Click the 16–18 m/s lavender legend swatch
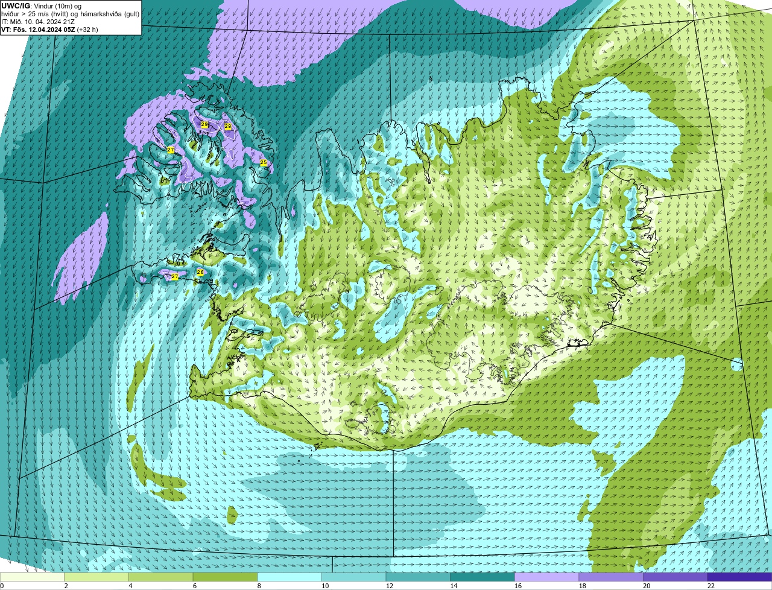 [x=546, y=577]
